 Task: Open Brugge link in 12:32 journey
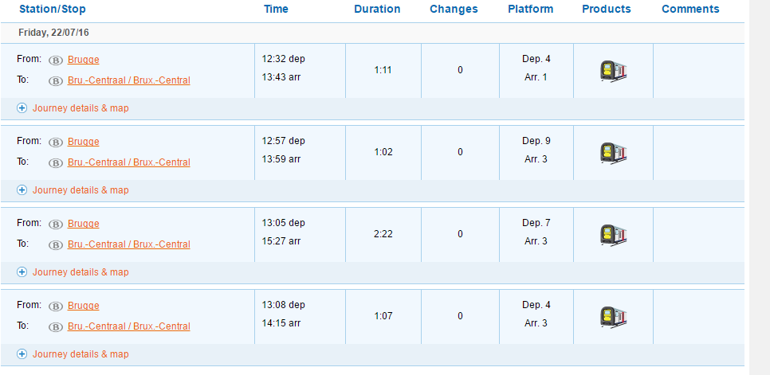coord(84,60)
